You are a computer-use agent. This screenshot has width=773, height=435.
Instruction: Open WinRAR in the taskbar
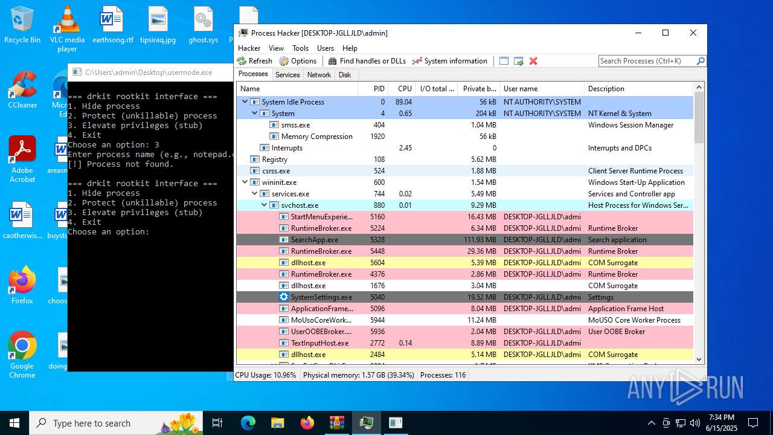click(x=336, y=423)
